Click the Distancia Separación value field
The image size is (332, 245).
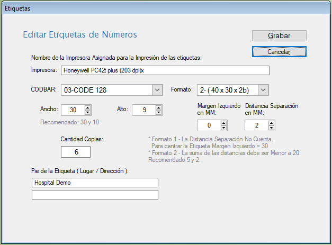(x=256, y=125)
